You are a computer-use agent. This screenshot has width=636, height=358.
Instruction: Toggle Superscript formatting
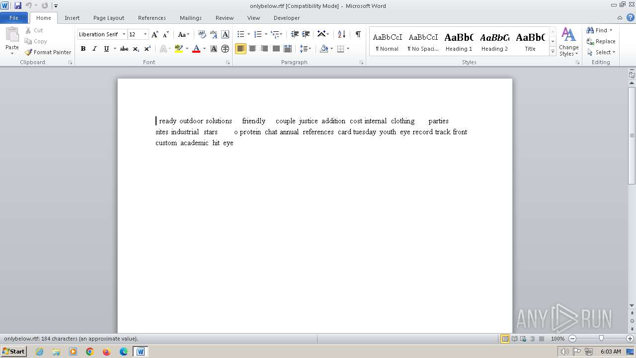tap(147, 49)
